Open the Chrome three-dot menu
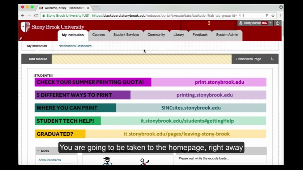The image size is (303, 170). point(280,15)
